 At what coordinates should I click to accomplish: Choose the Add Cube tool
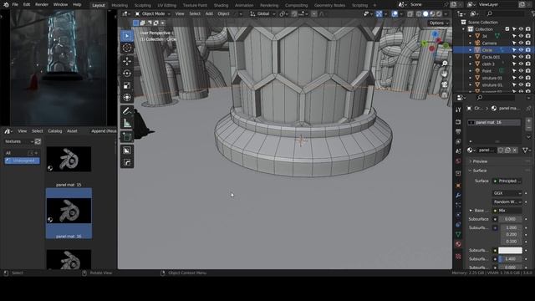pos(127,137)
